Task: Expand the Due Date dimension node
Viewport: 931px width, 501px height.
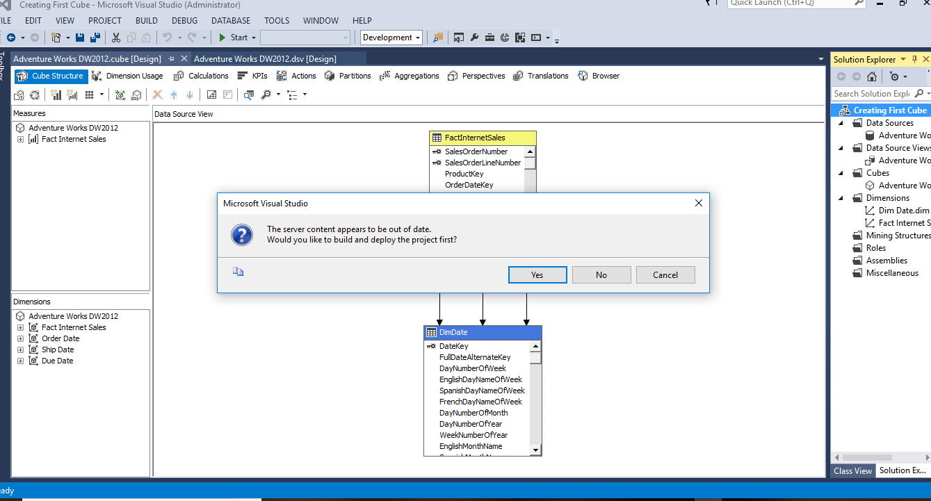Action: [20, 361]
